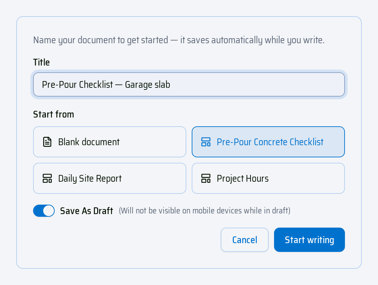Image resolution: width=378 pixels, height=285 pixels.
Task: Focus the Title input field
Action: pos(189,84)
